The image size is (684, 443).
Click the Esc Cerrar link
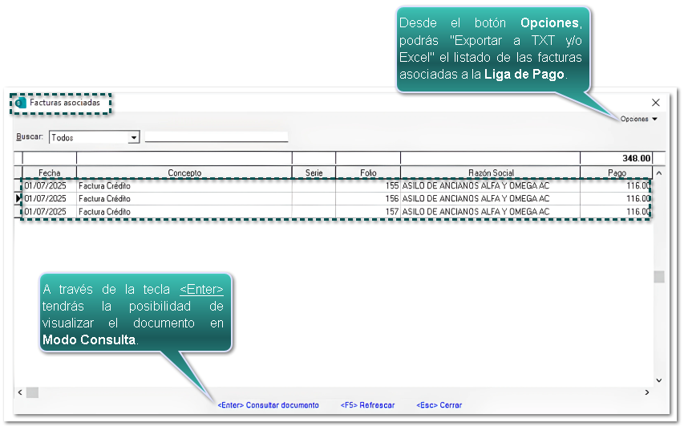(x=439, y=405)
